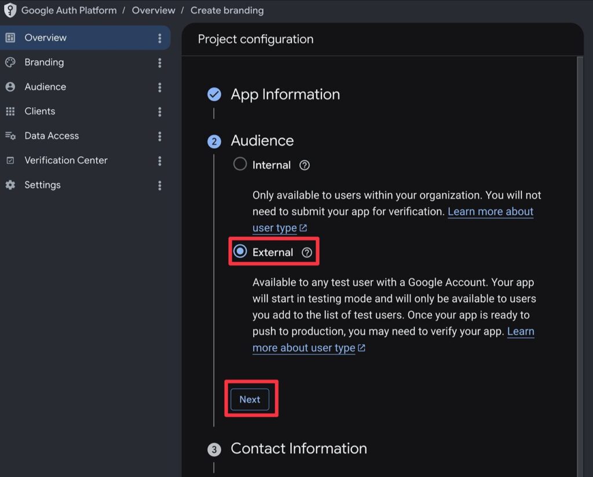
Task: Click the Internal option label text
Action: click(x=272, y=165)
